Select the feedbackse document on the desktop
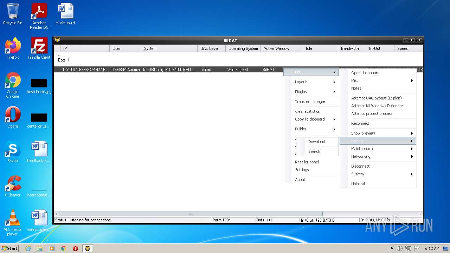The image size is (450, 253). [39, 152]
